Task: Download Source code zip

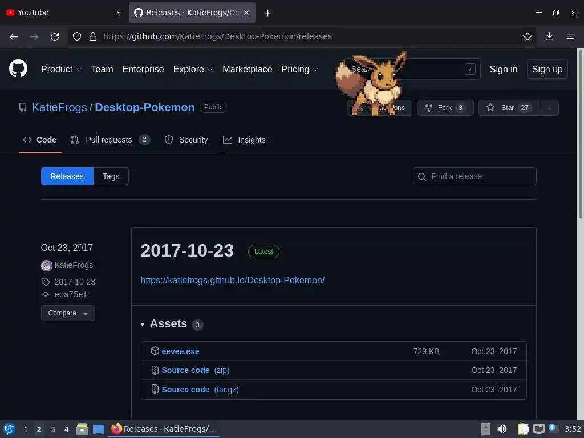Action: (x=196, y=370)
